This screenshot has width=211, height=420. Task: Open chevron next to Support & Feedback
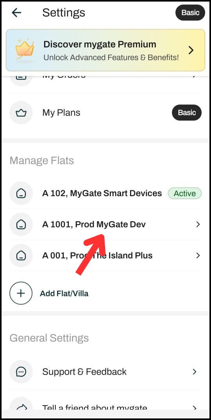pyautogui.click(x=195, y=371)
